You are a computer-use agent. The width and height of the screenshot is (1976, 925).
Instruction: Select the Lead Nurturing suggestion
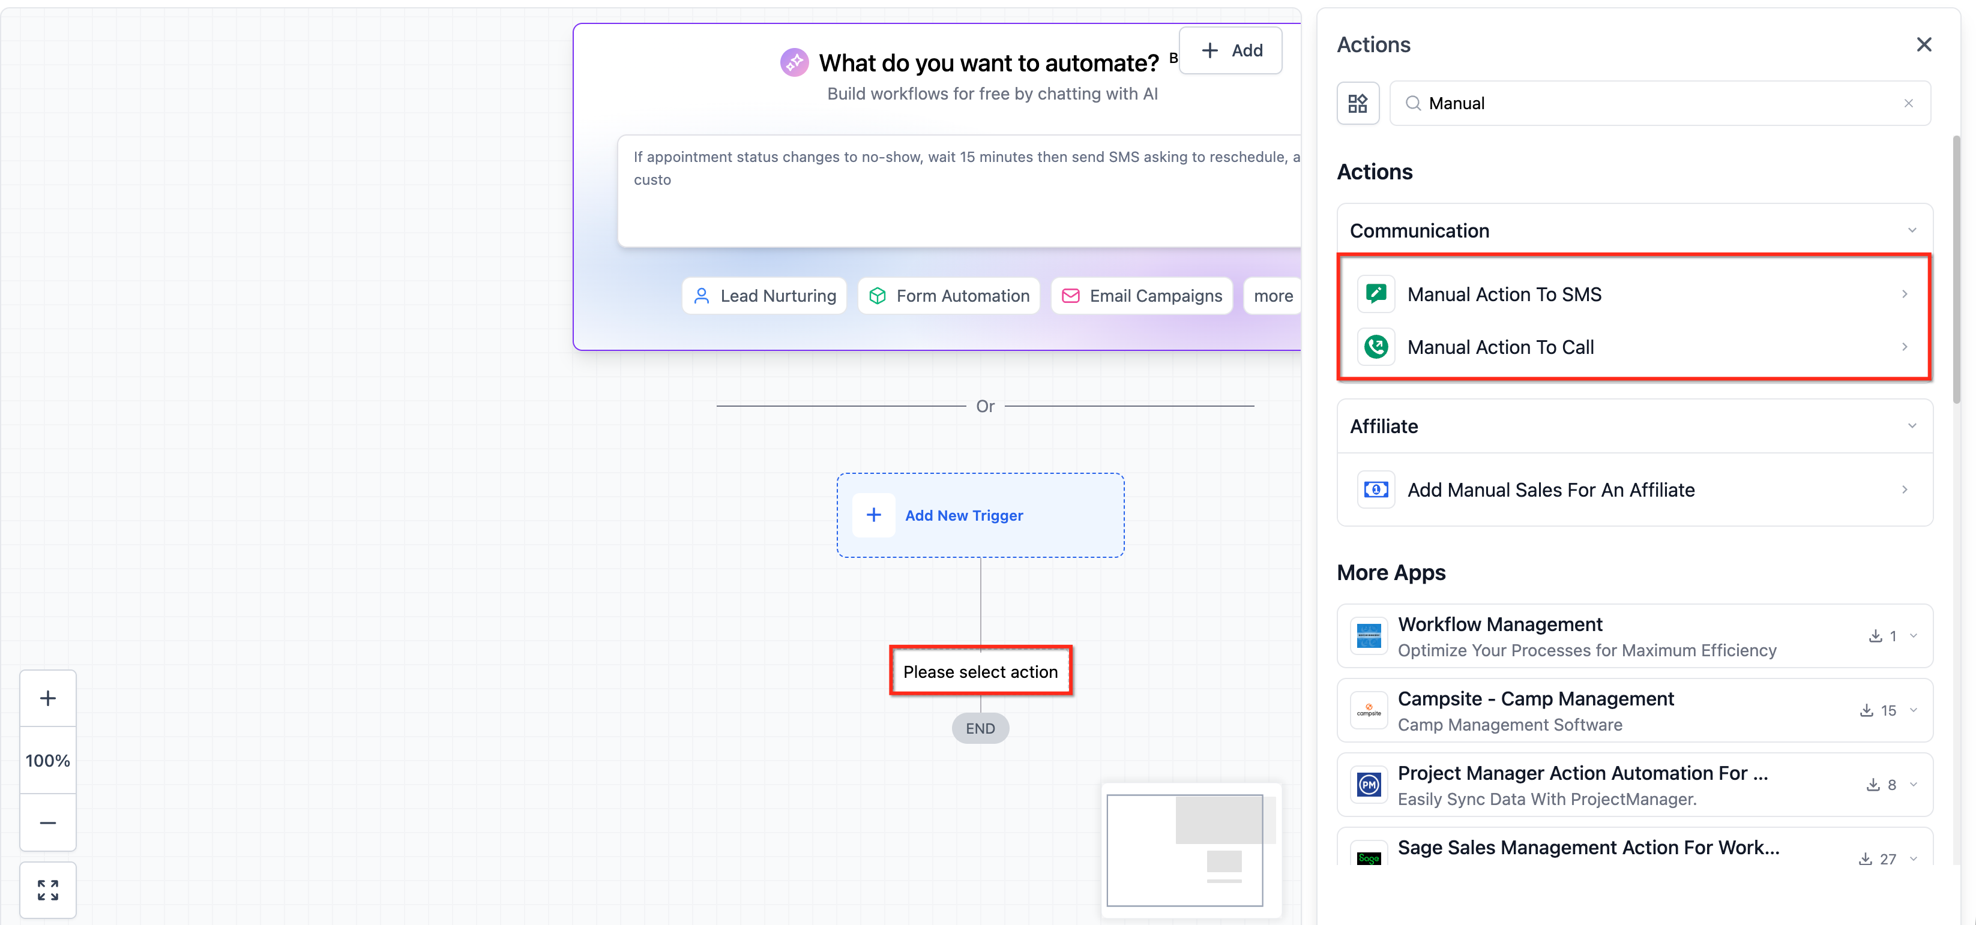click(x=764, y=296)
